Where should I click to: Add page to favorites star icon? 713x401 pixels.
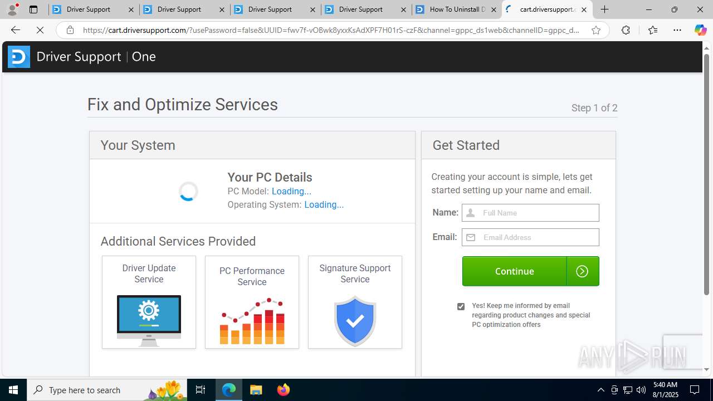pos(596,30)
